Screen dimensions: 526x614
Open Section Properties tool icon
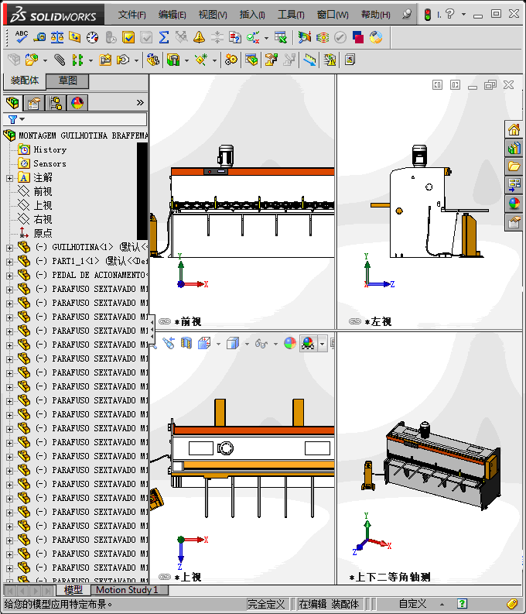[x=75, y=37]
